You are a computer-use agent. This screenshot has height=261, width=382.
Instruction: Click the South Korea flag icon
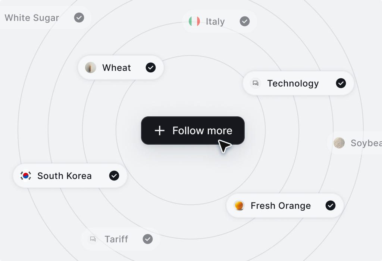(x=26, y=176)
